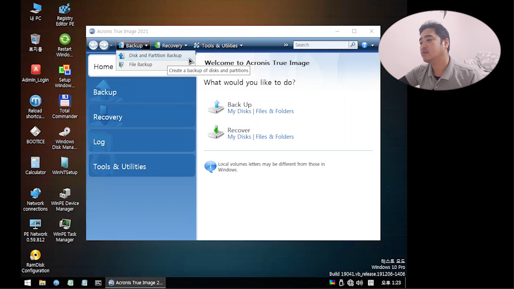The image size is (514, 289).
Task: Launch the Calculator desktop icon
Action: 35,166
